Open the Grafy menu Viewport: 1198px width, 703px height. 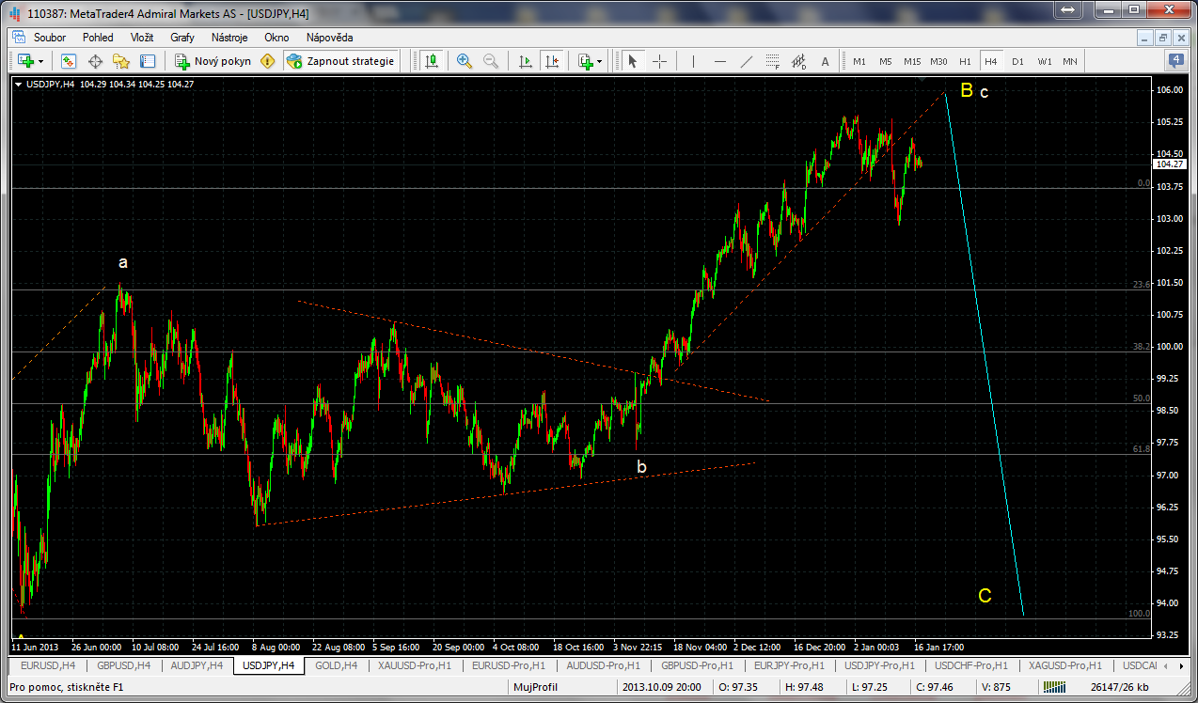coord(182,38)
